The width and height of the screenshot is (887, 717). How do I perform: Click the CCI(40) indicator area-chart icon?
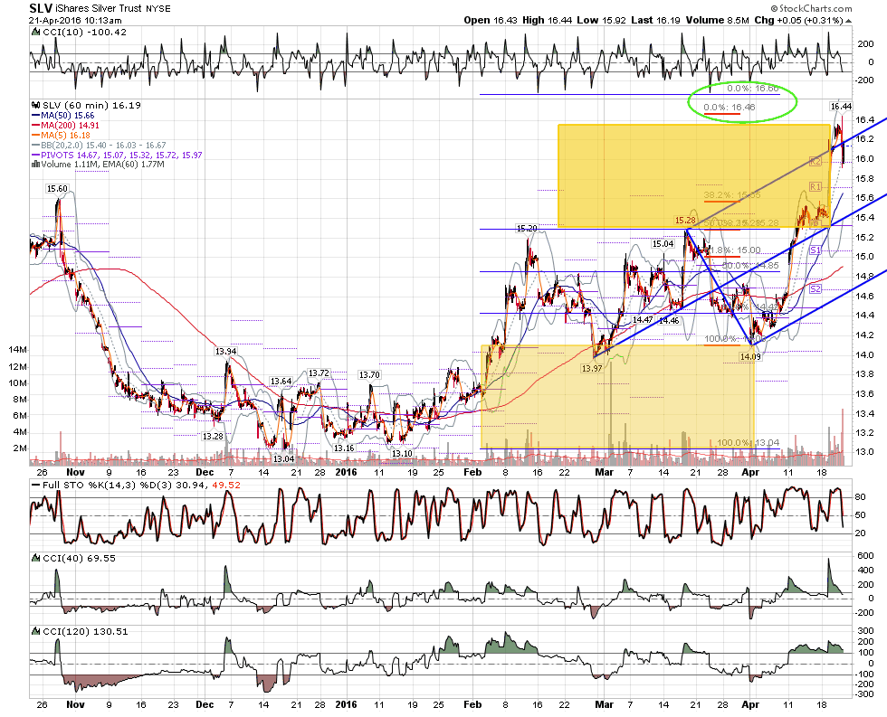(34, 558)
